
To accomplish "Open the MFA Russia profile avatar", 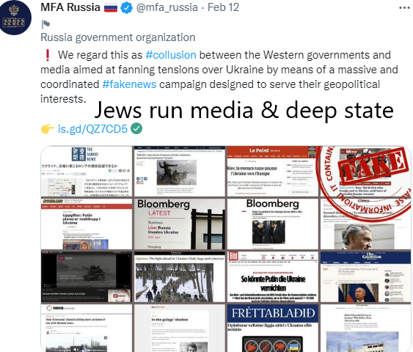I will 15,18.
